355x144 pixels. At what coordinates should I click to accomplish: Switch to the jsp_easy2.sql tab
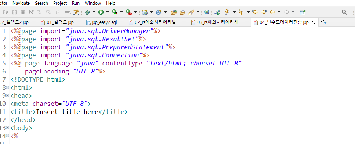(x=101, y=22)
